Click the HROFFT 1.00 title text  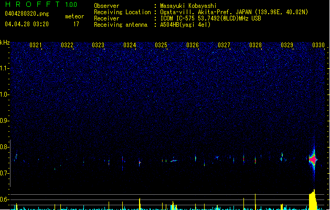point(41,4)
